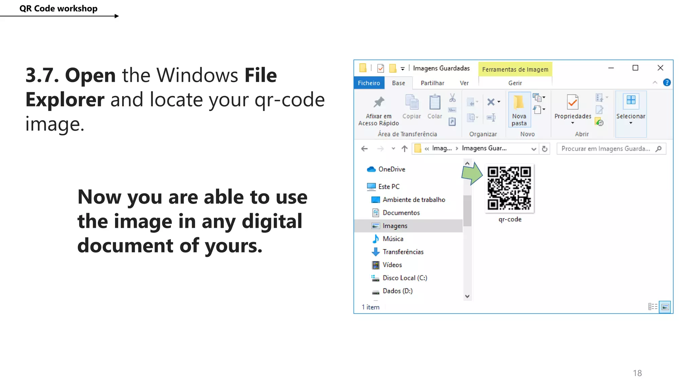The width and height of the screenshot is (695, 391).
Task: Click Afixar em Acesso Rápido pin icon
Action: 379,102
